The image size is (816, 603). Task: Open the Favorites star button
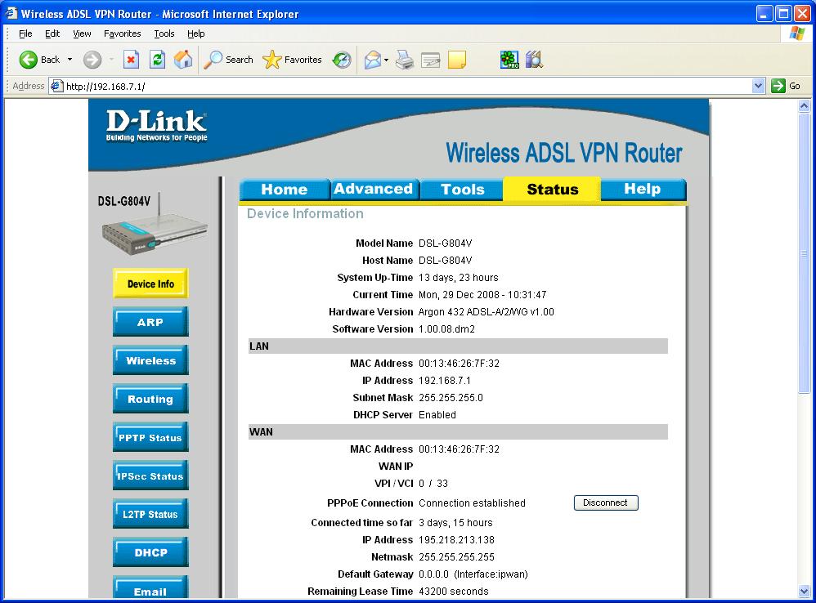[x=292, y=60]
